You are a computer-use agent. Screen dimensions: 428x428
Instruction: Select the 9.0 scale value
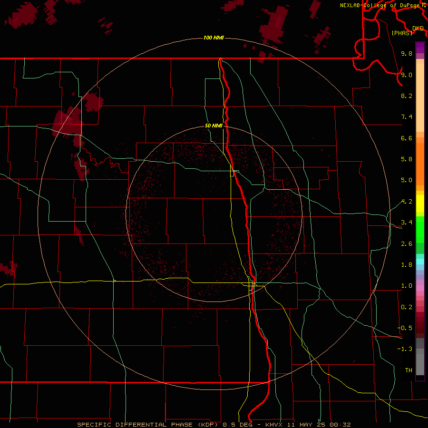point(407,75)
